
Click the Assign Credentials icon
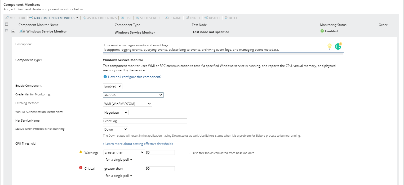click(84, 18)
